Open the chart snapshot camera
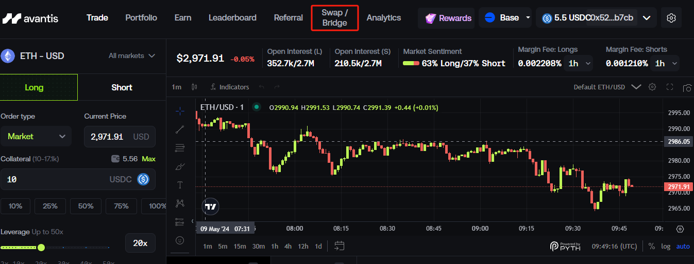This screenshot has width=694, height=264. tap(687, 87)
